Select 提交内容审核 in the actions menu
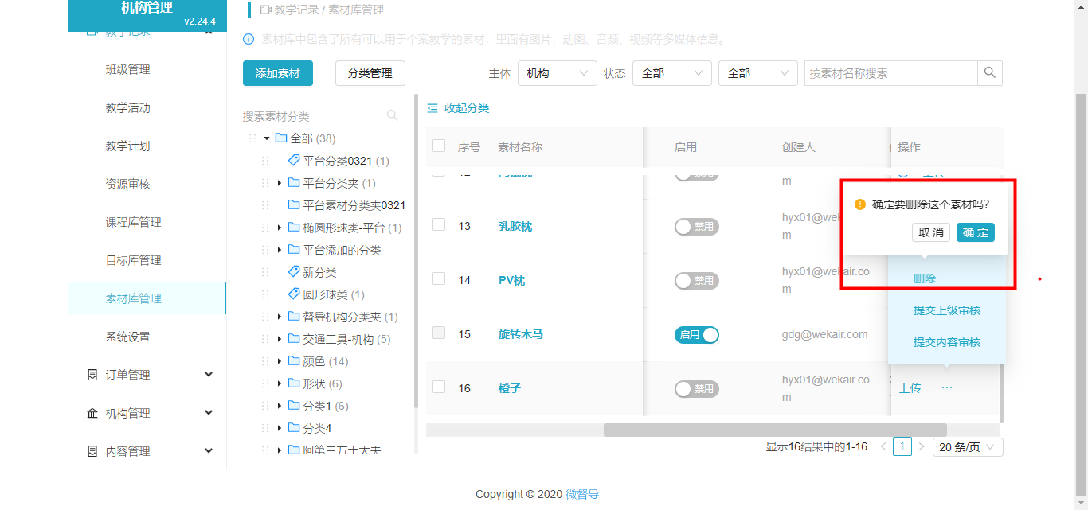The image size is (1088, 510). 946,342
